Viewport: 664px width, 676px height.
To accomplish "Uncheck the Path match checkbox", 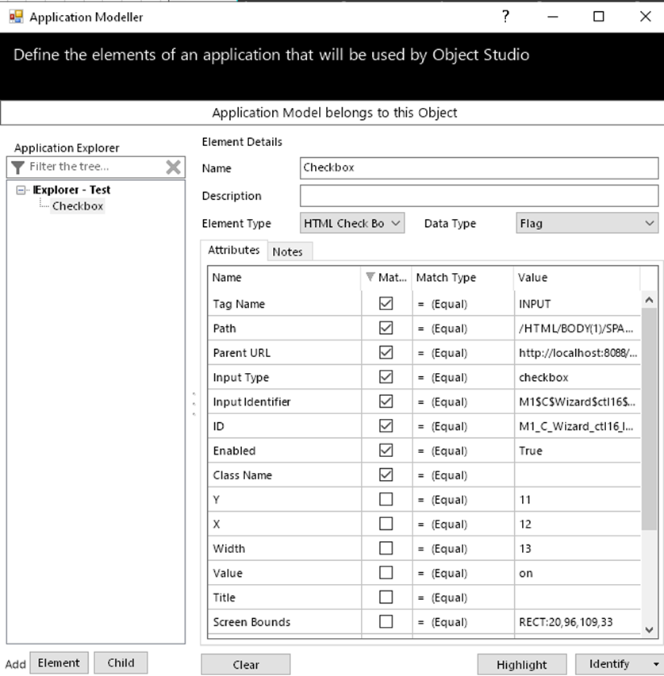I will (386, 328).
